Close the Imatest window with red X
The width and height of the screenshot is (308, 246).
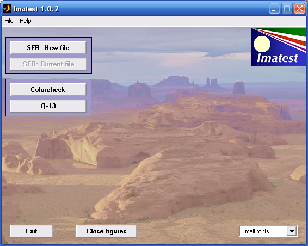pos(299,9)
